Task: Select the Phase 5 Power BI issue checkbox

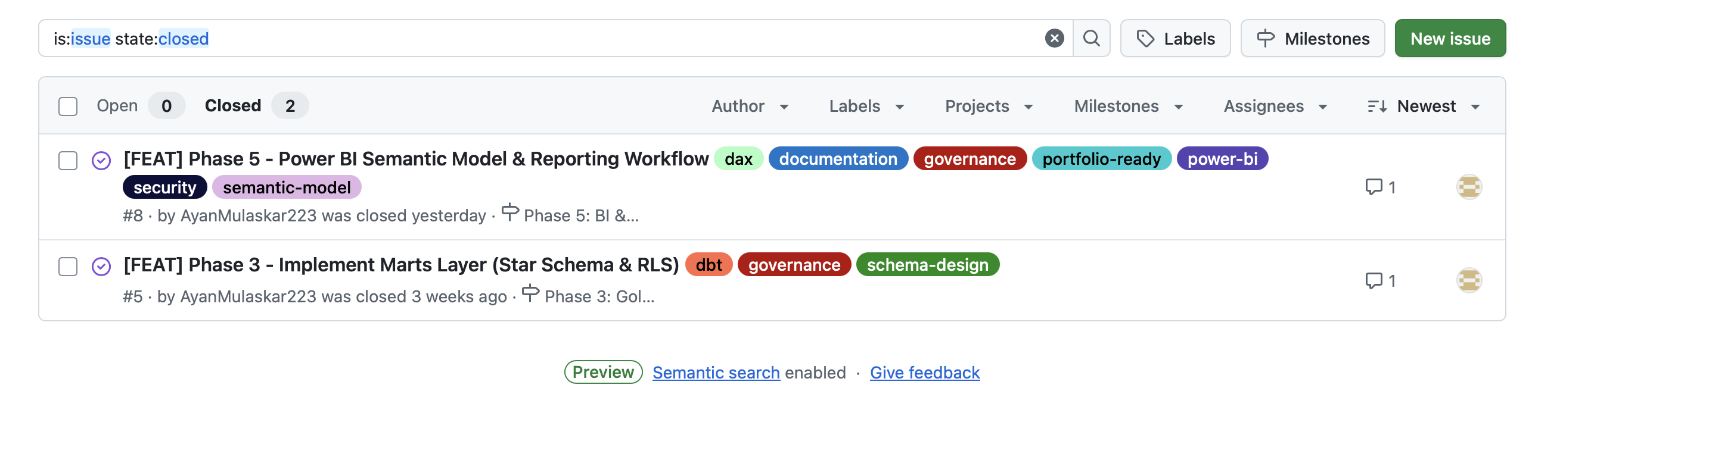Action: click(68, 160)
